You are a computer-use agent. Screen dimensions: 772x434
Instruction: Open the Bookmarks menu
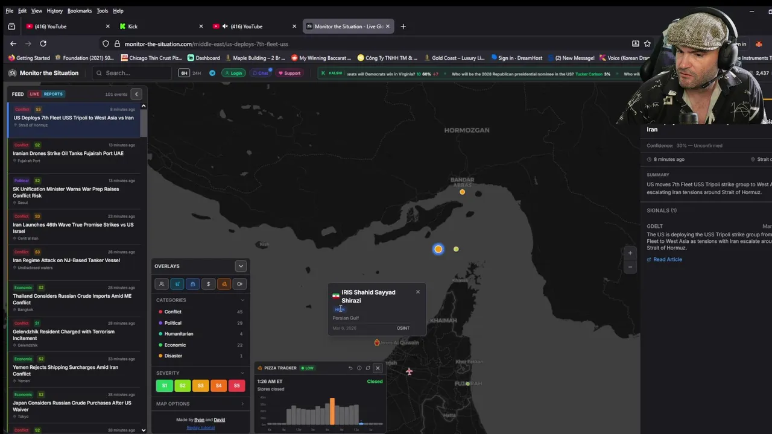pyautogui.click(x=80, y=11)
